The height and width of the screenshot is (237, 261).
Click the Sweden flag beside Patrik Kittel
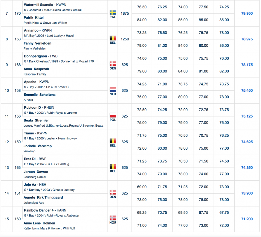(x=113, y=13)
